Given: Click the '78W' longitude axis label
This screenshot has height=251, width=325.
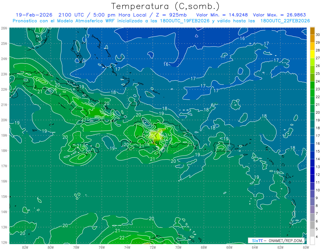Looking at the screenshot, I should pos(76,247).
